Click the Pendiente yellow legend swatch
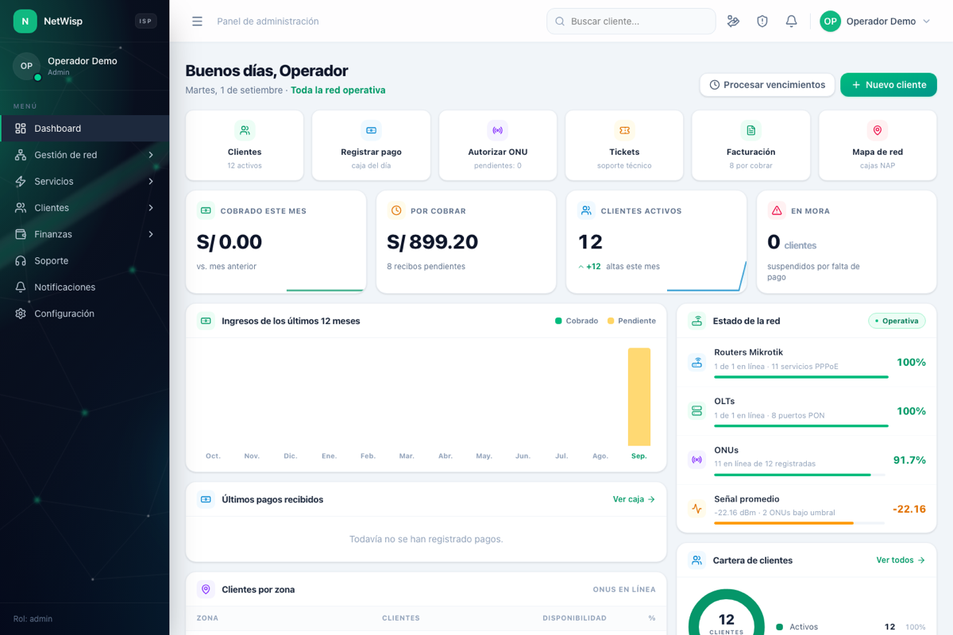 point(611,321)
